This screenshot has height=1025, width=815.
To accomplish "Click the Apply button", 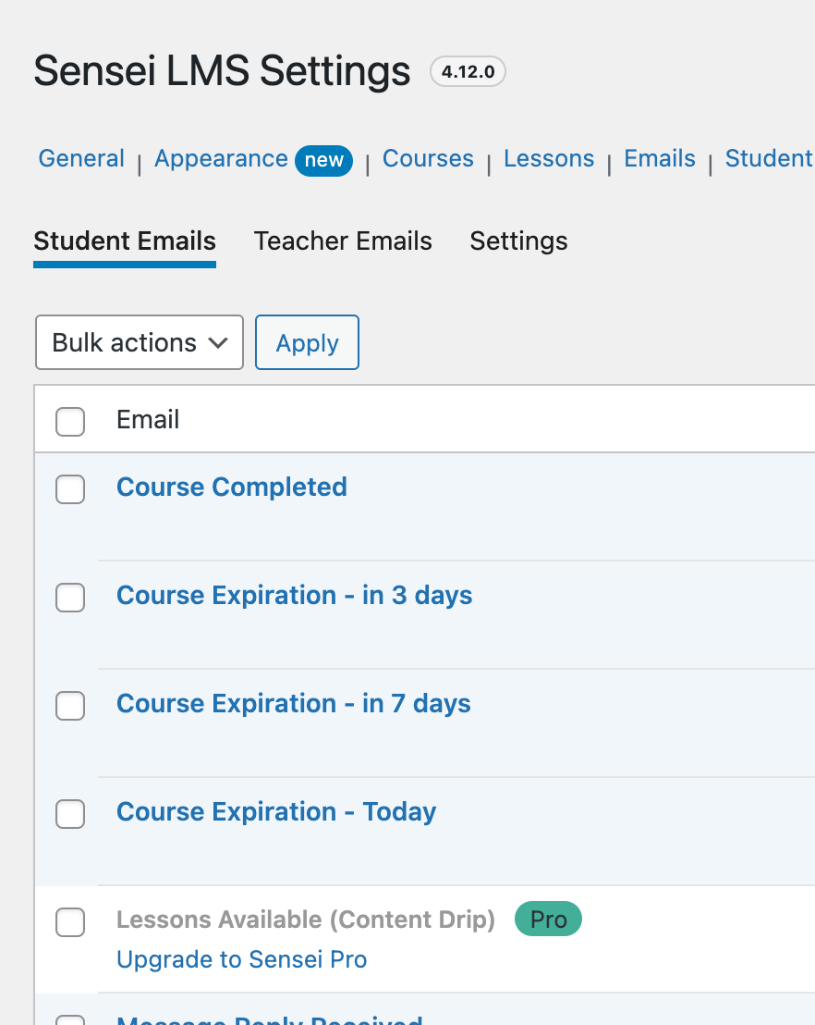I will pyautogui.click(x=307, y=342).
